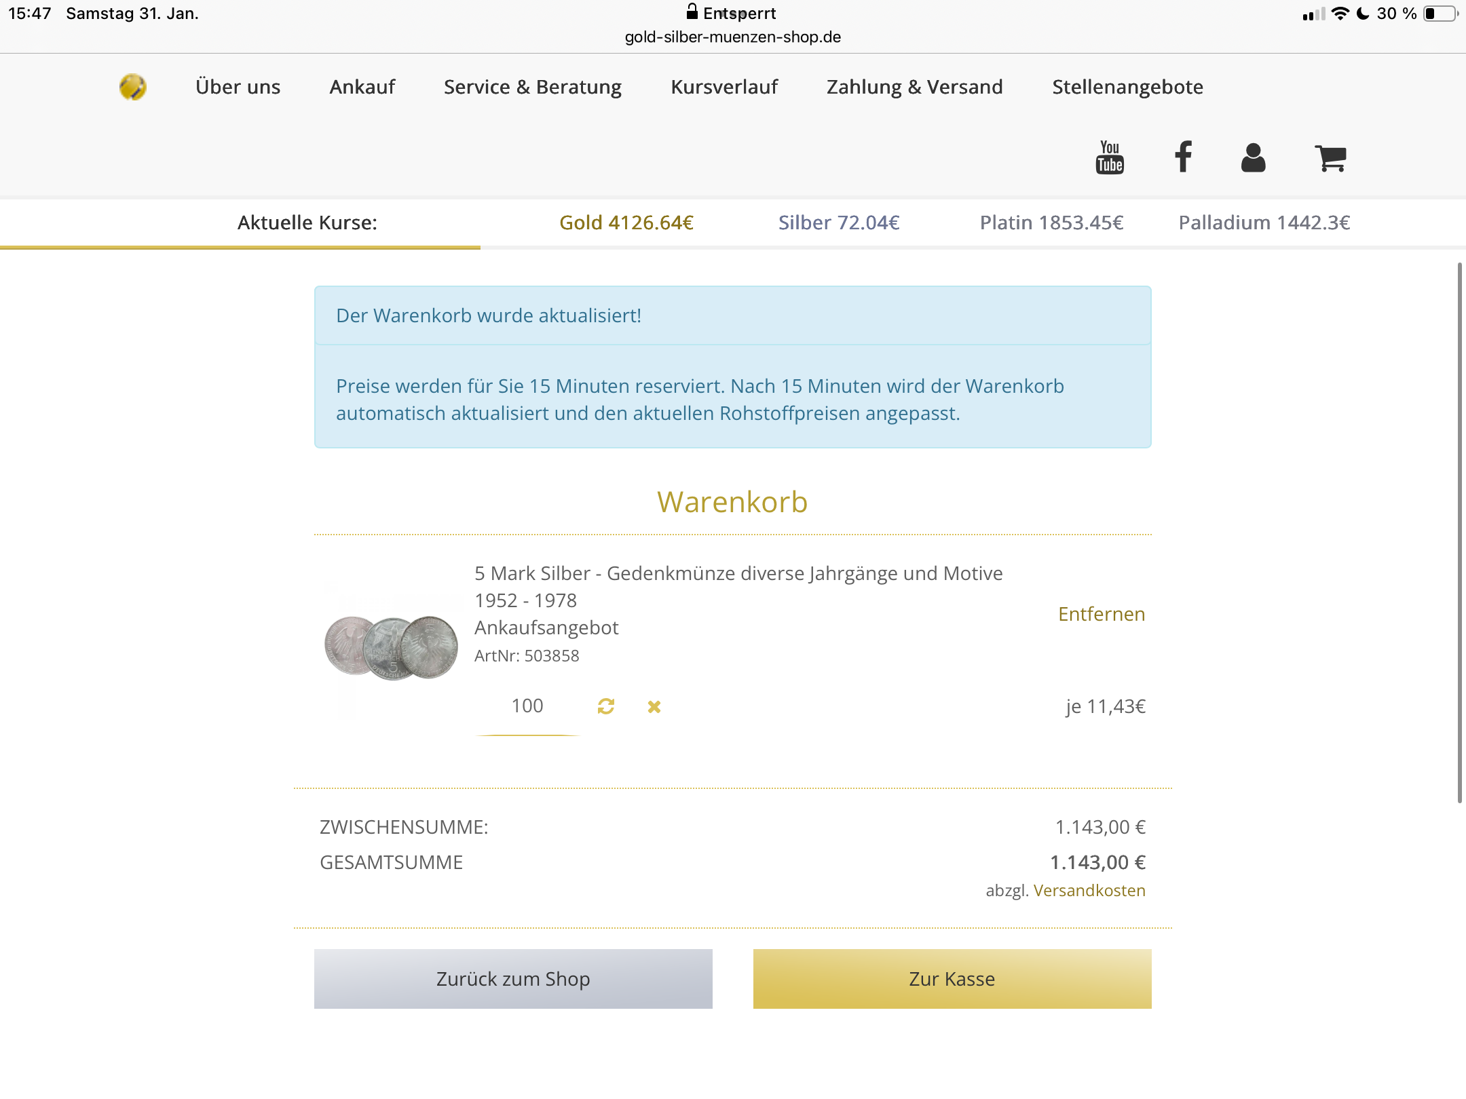This screenshot has height=1099, width=1466.
Task: Delete the item via the yellow X icon
Action: (x=654, y=707)
